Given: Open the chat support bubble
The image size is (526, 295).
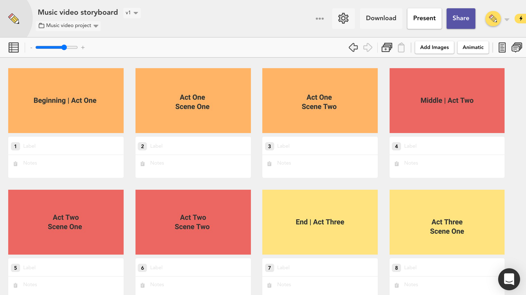Looking at the screenshot, I should [x=509, y=279].
